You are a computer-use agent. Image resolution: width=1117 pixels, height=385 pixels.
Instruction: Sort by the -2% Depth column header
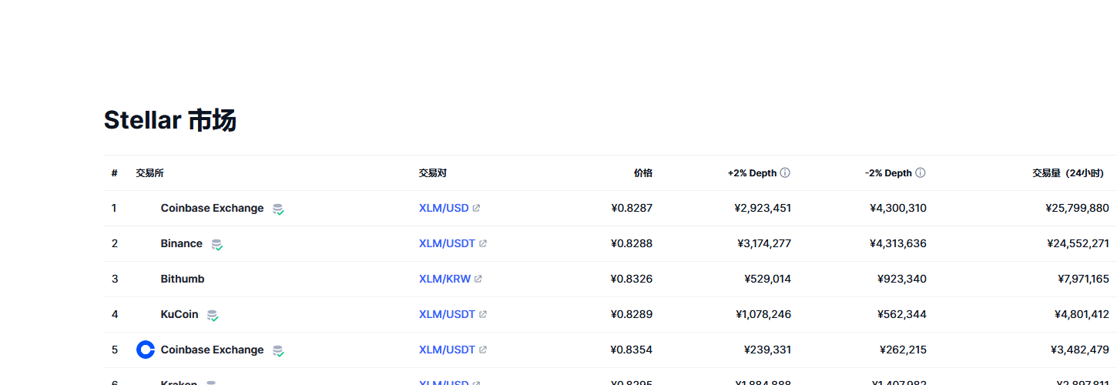tap(888, 173)
